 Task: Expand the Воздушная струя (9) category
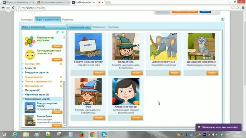coord(37,72)
